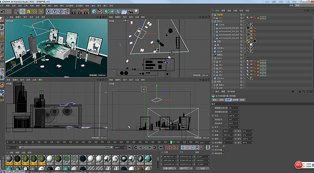
Task: Toggle Autokeying red button
Action: pos(172,147)
